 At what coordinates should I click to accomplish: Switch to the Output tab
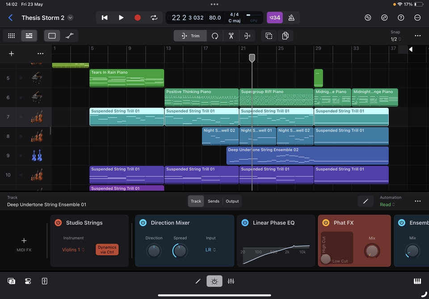[232, 201]
